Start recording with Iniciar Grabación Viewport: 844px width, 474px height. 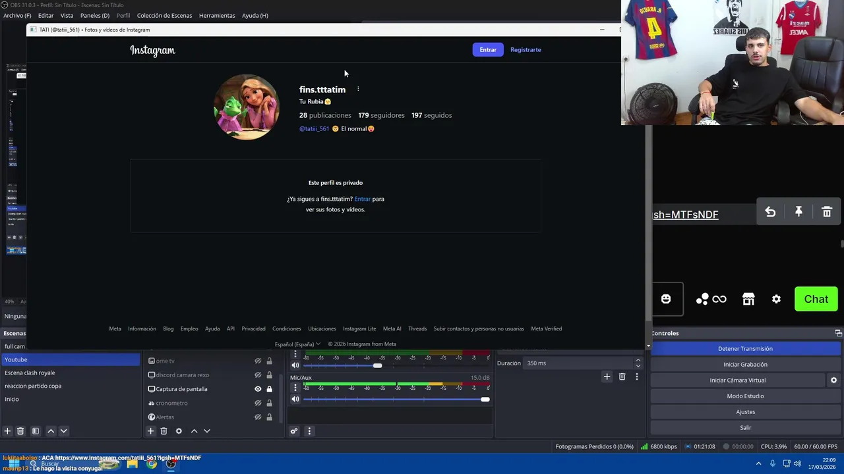click(x=745, y=364)
